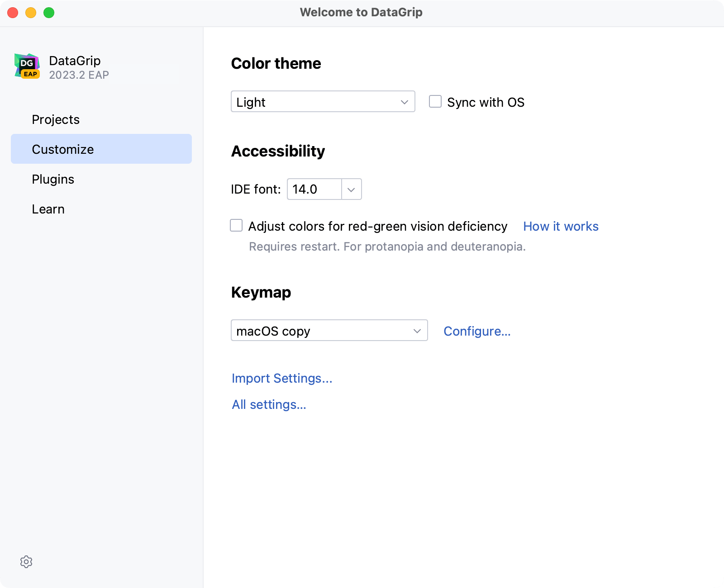Click the How it works link
Image resolution: width=724 pixels, height=588 pixels.
[561, 226]
